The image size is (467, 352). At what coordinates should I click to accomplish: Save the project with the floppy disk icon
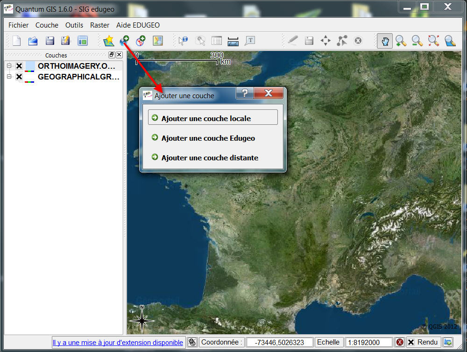pos(50,41)
